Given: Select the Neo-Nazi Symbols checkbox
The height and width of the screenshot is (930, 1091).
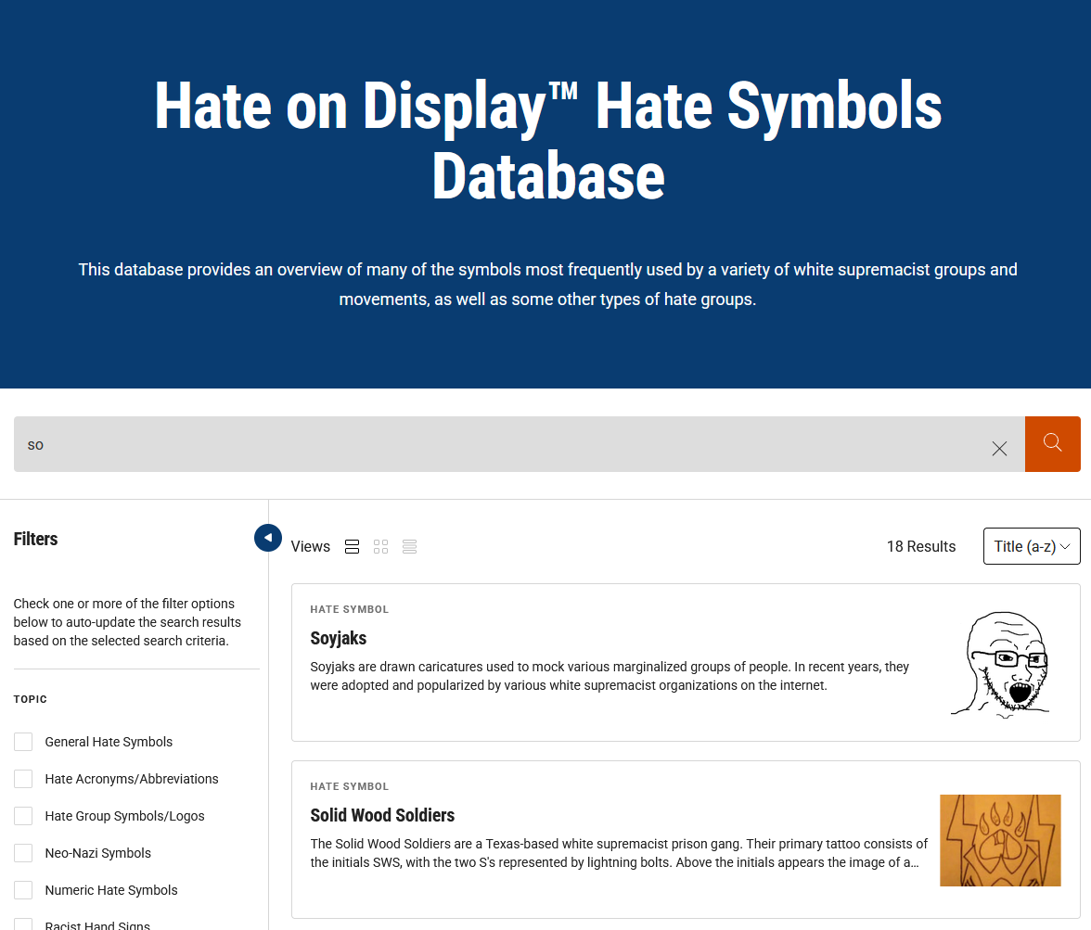Looking at the screenshot, I should click(23, 853).
